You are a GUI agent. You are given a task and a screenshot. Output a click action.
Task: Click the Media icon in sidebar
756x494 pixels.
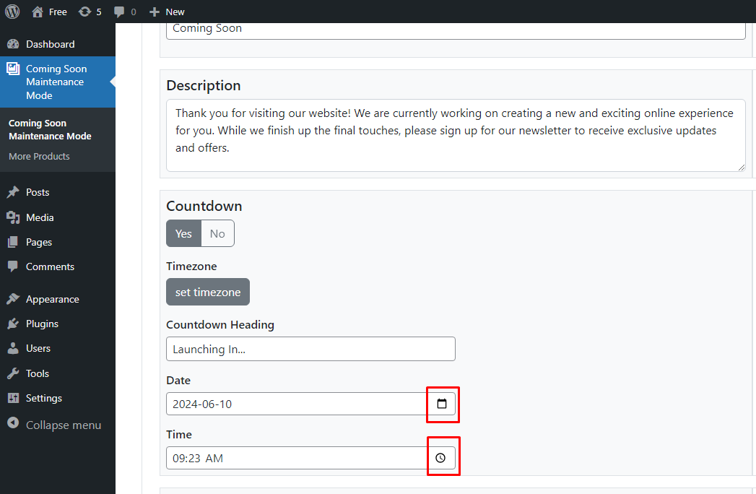[x=13, y=217]
